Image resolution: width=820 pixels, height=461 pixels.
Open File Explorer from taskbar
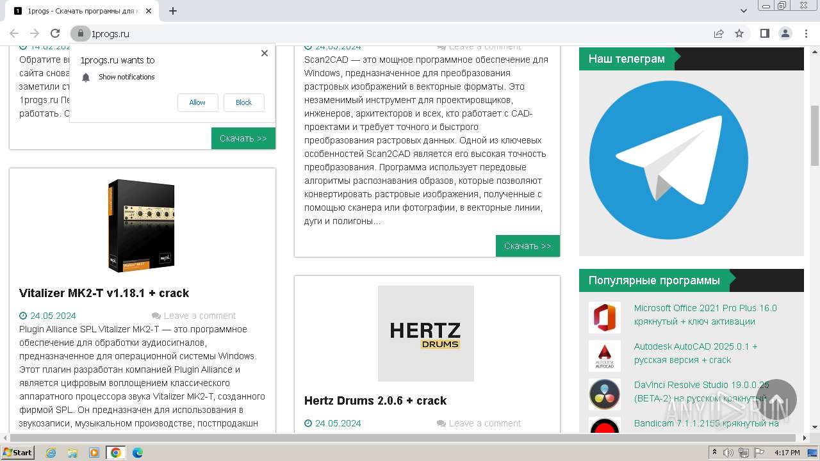point(72,453)
